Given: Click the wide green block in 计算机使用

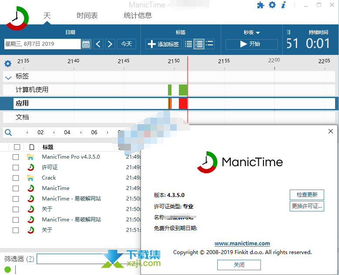Looking at the screenshot, I should (x=183, y=90).
